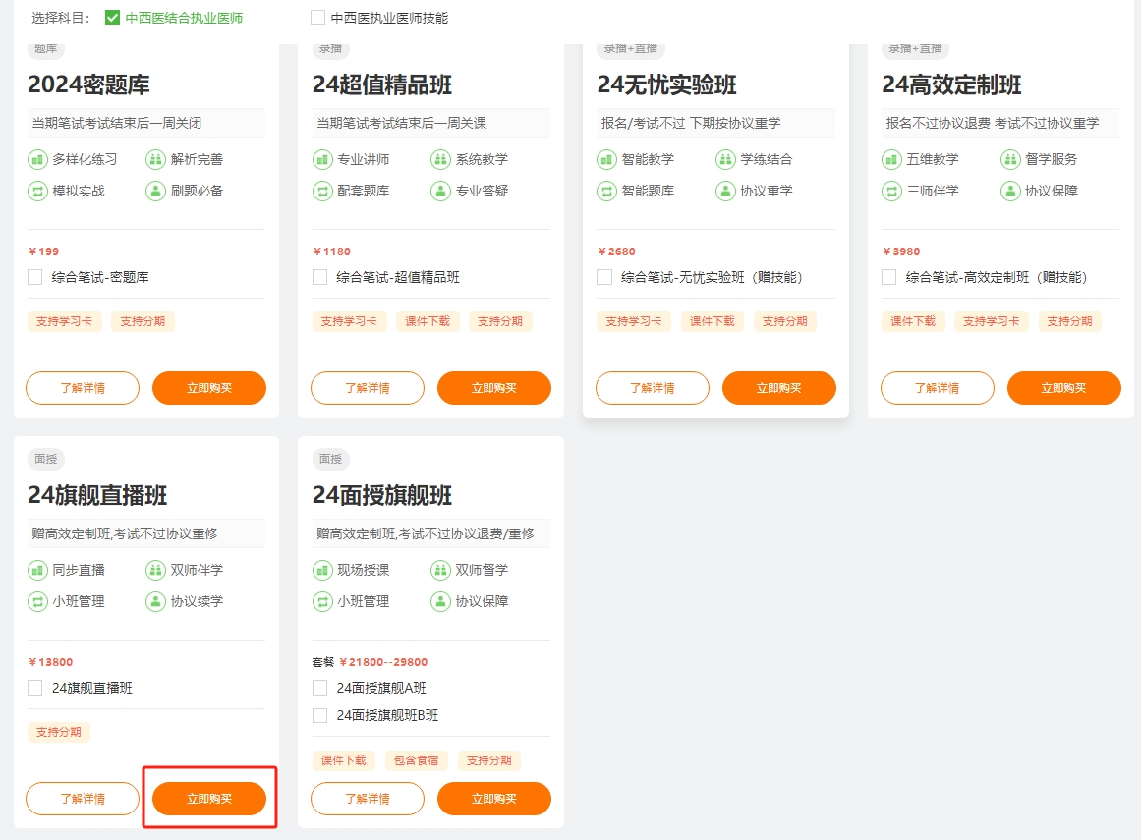Uncheck the 中西医结合执业医师 subject checkbox
The image size is (1141, 840).
(112, 18)
